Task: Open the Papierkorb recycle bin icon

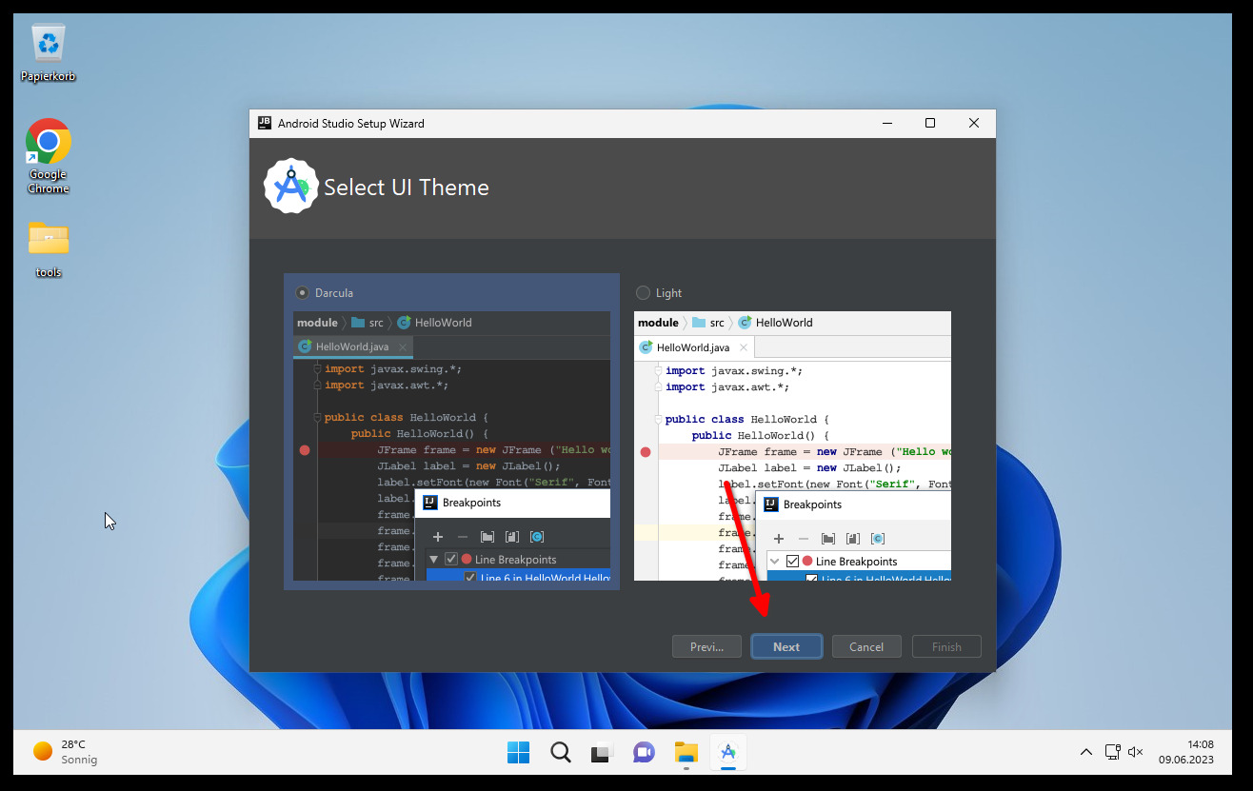Action: (x=49, y=52)
